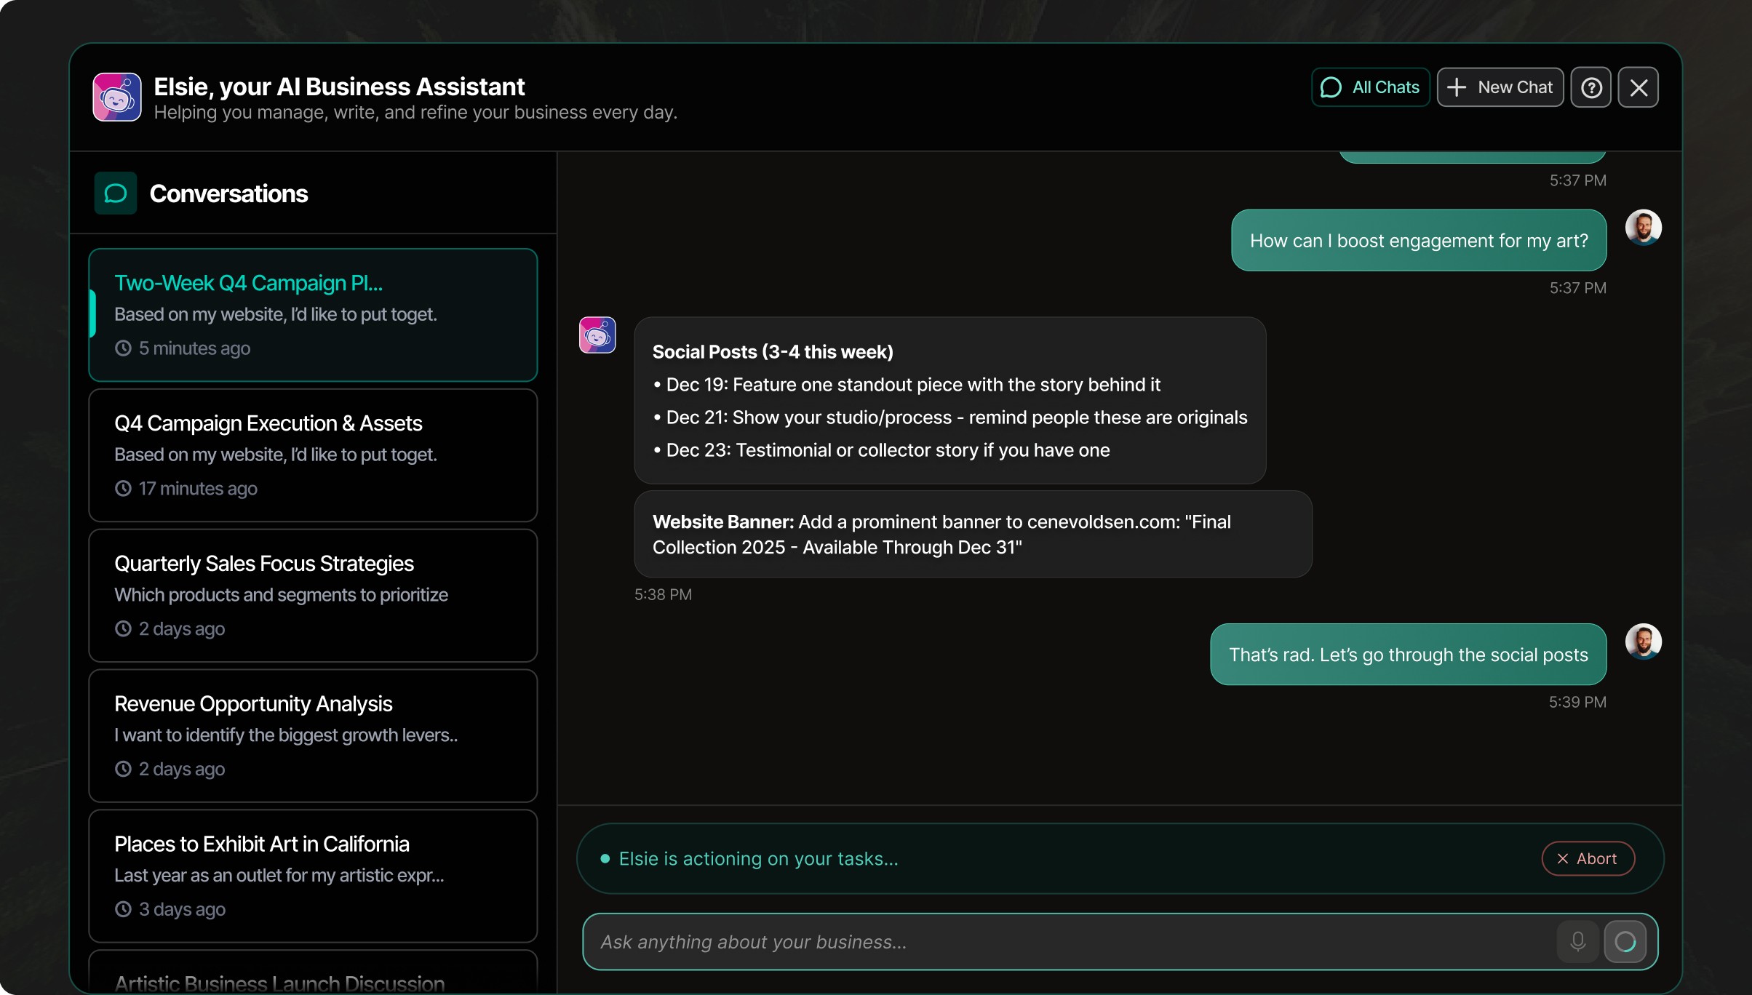The height and width of the screenshot is (995, 1752).
Task: Start a New Chat
Action: click(x=1500, y=87)
